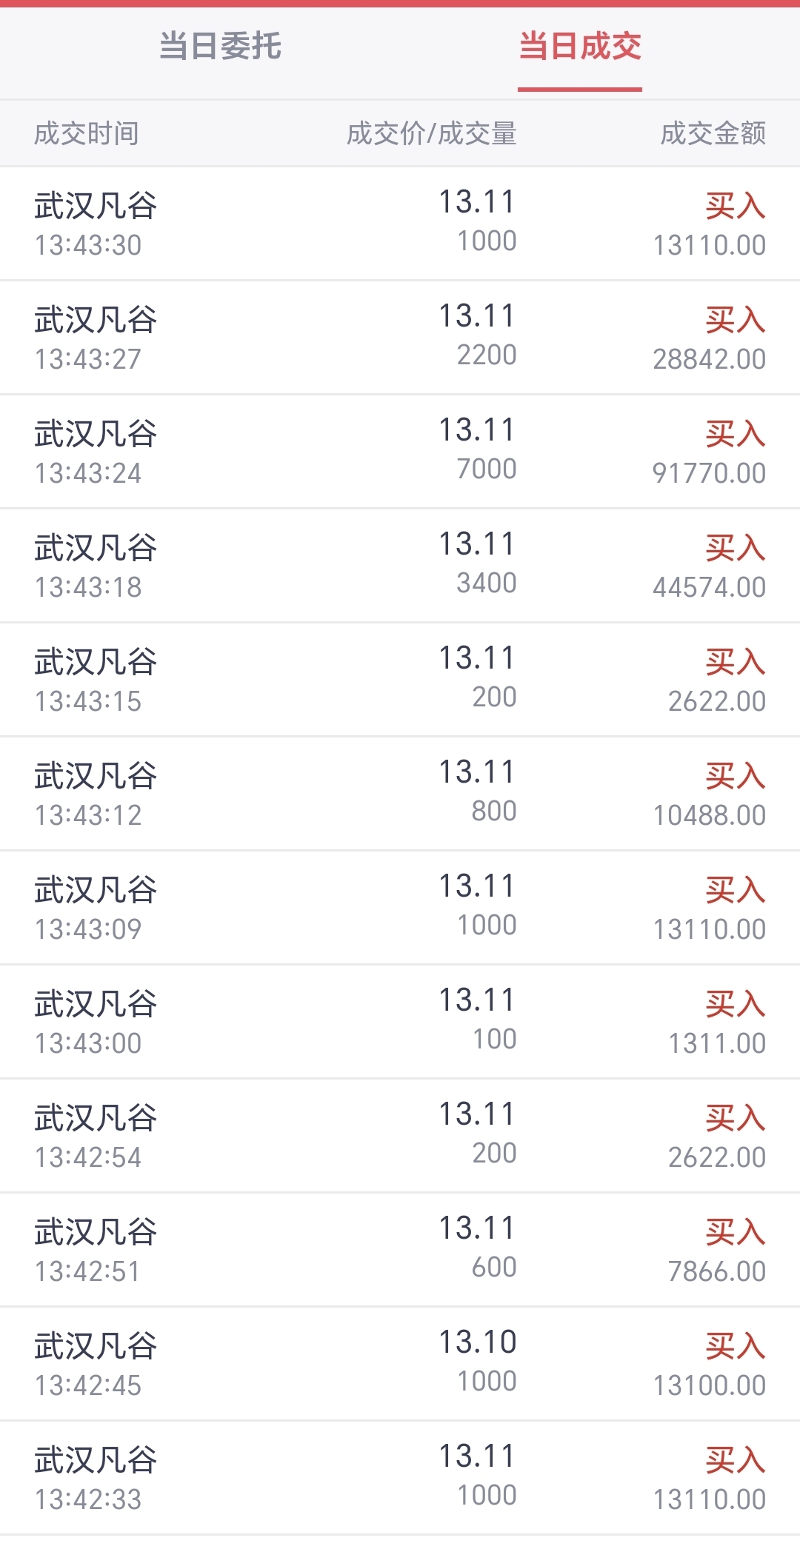The width and height of the screenshot is (800, 1549).
Task: Select the 13:43:12 trade of 800 shares
Action: 400,793
